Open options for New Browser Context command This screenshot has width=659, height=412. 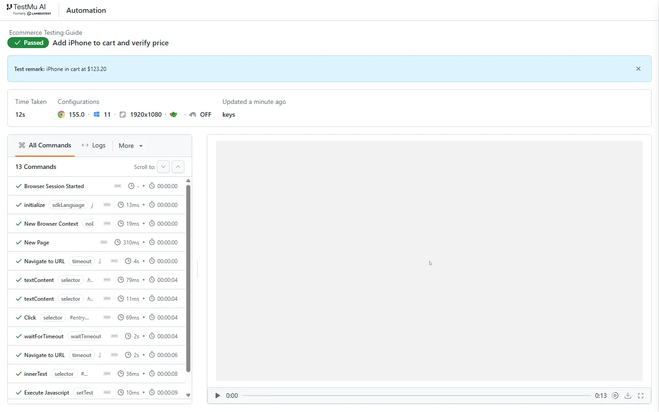107,223
